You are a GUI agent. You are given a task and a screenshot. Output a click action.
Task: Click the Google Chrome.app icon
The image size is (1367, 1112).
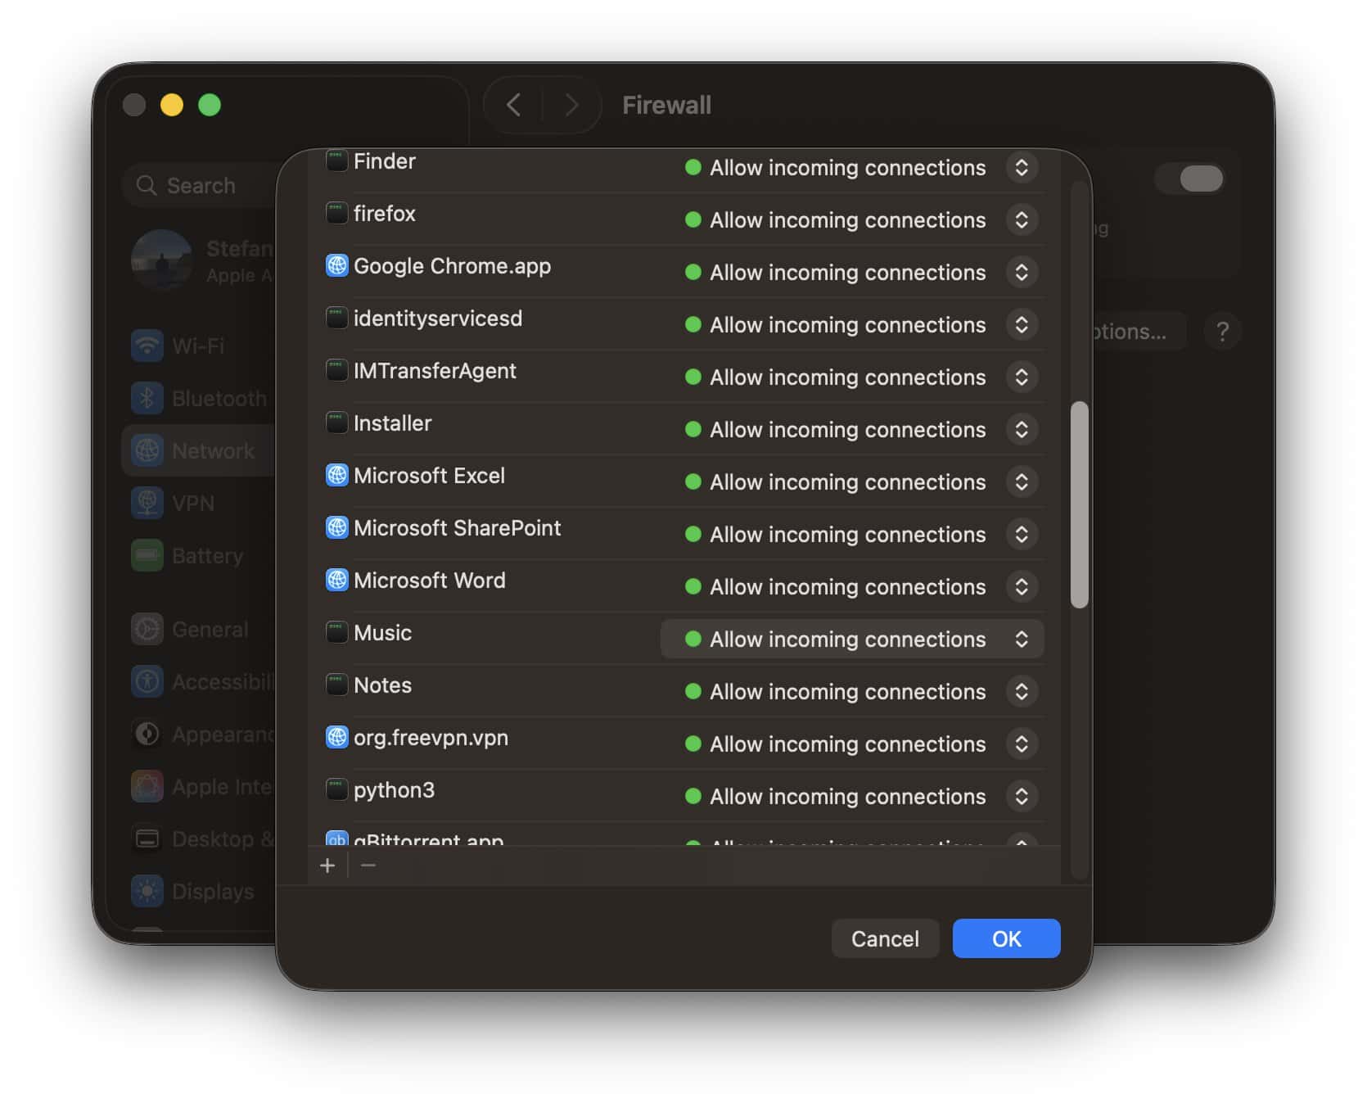(x=336, y=265)
